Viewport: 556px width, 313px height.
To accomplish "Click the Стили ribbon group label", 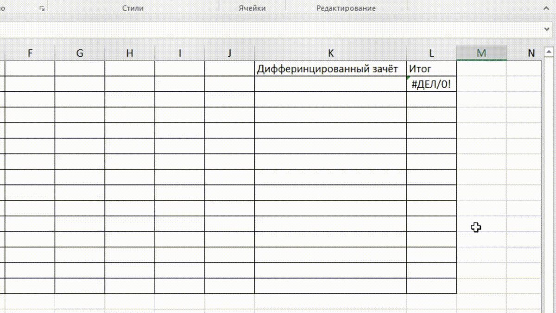I will 133,8.
